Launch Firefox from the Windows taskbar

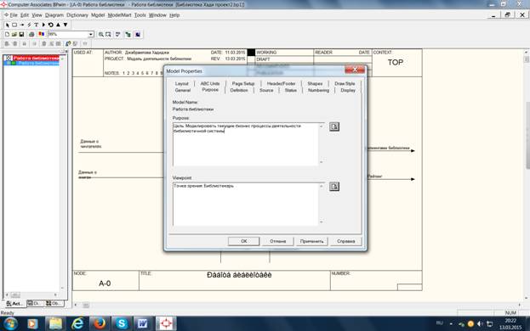click(x=100, y=323)
